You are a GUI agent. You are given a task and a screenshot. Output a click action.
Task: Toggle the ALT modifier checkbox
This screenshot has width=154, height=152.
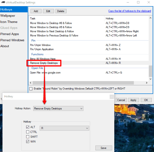click(x=28, y=127)
